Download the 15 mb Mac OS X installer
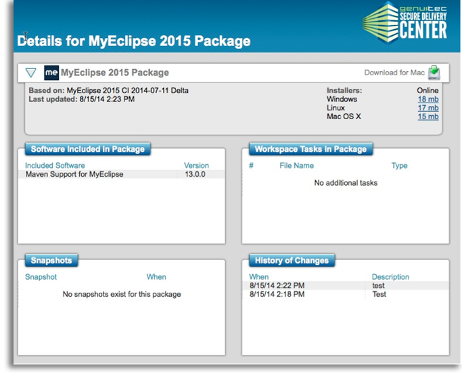 point(428,117)
